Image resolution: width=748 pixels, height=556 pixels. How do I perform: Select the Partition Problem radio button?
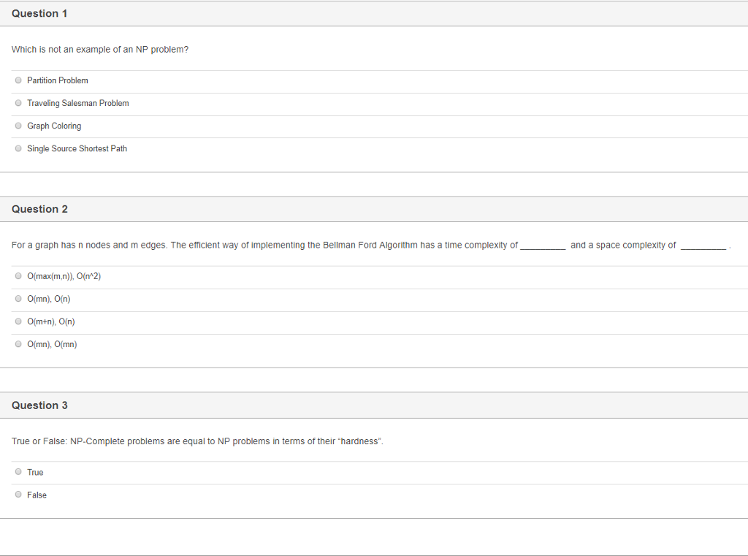tap(18, 80)
